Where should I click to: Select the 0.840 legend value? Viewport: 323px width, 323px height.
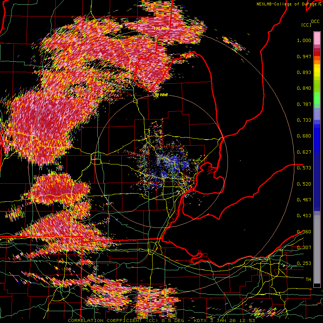pos(304,88)
